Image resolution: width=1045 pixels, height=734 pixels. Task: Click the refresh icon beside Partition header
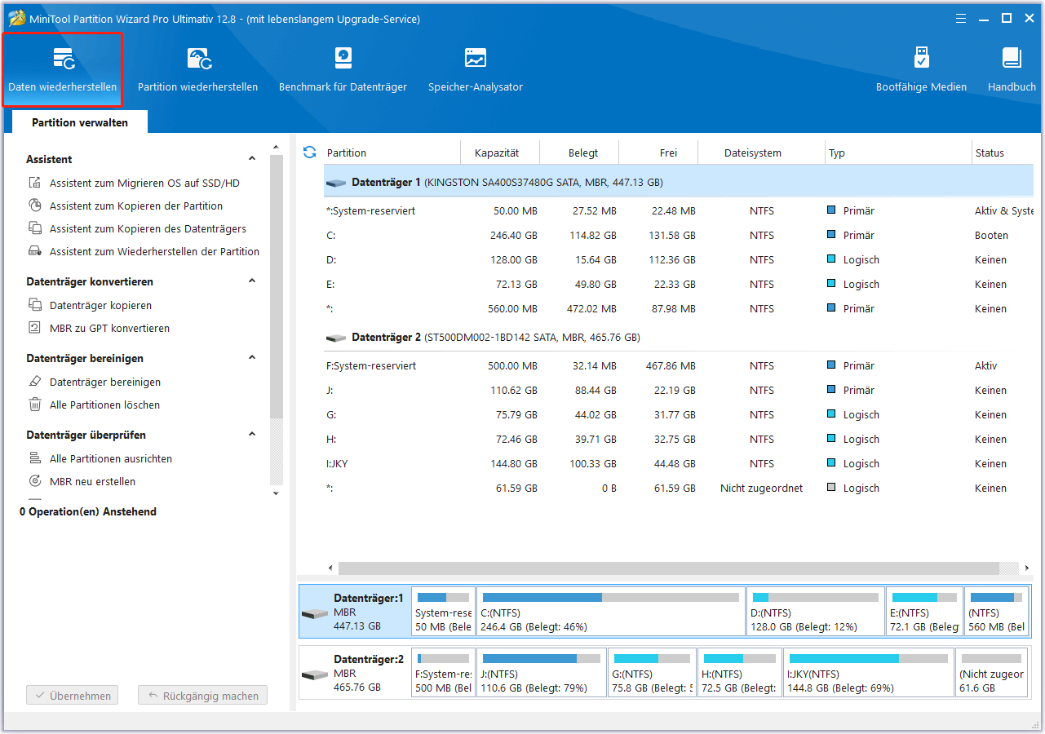309,153
